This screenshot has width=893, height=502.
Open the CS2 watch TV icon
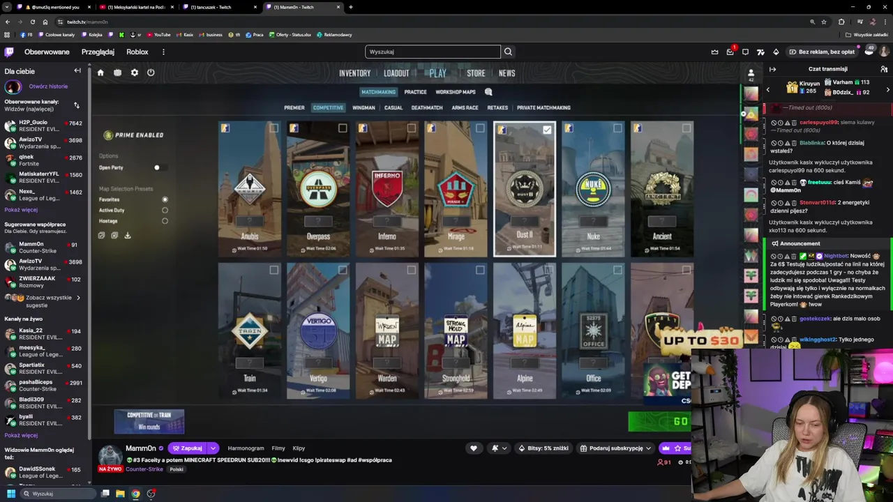coord(117,73)
